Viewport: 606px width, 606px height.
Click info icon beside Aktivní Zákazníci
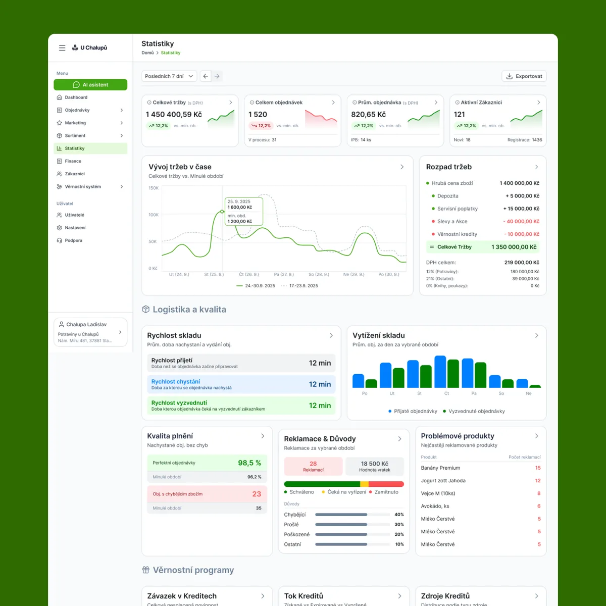point(458,103)
